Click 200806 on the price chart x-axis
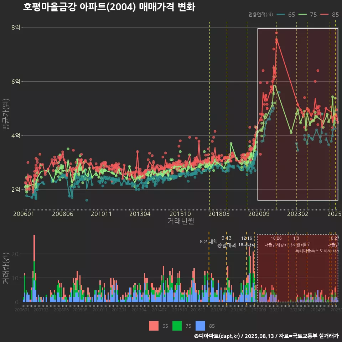Screen dimensions: 342x342 point(63,214)
